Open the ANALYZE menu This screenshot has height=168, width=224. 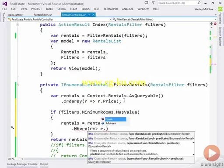pos(128,9)
